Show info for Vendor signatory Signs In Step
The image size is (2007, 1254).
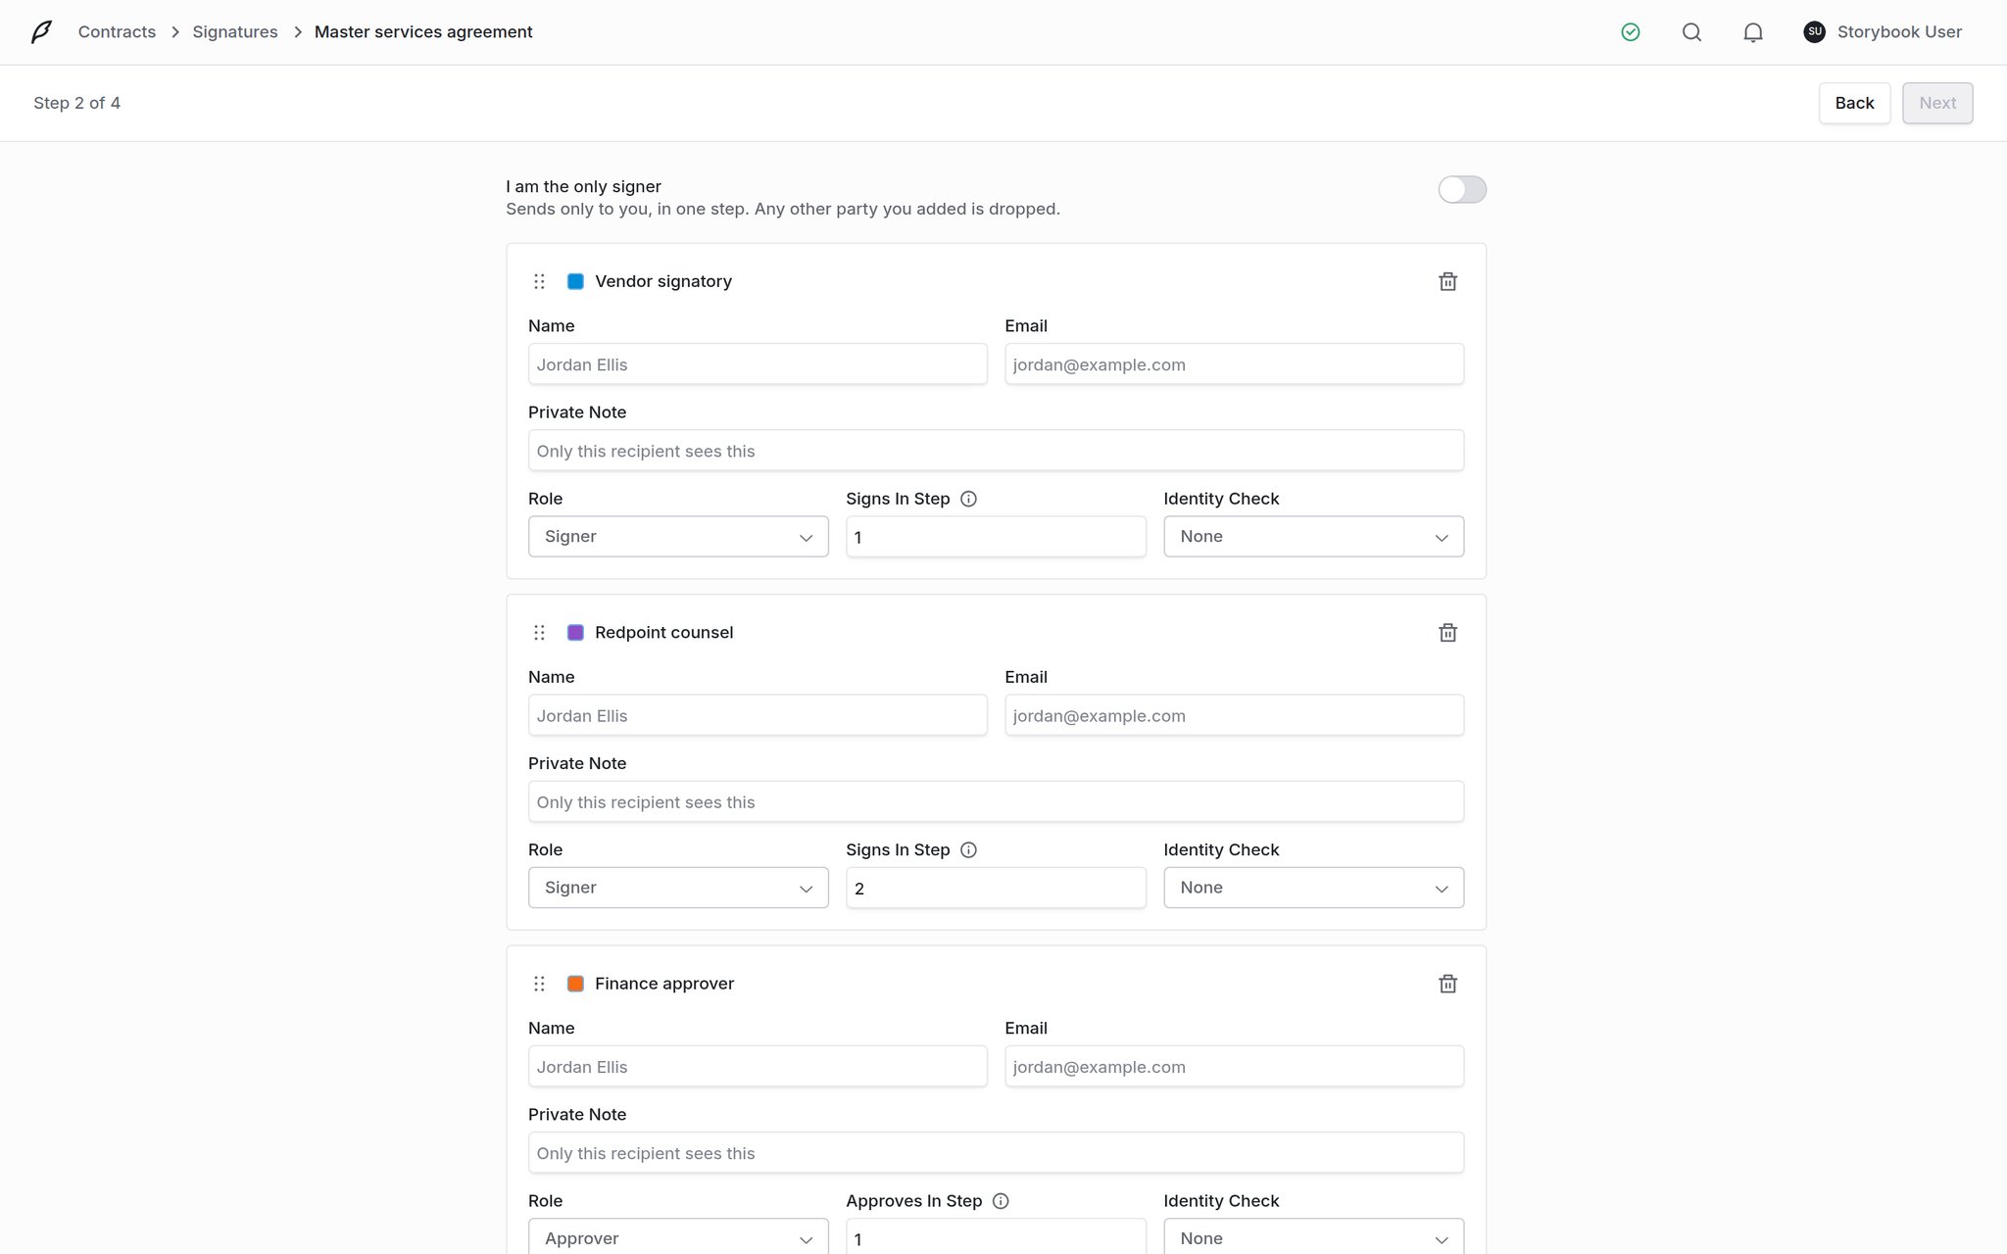[968, 499]
